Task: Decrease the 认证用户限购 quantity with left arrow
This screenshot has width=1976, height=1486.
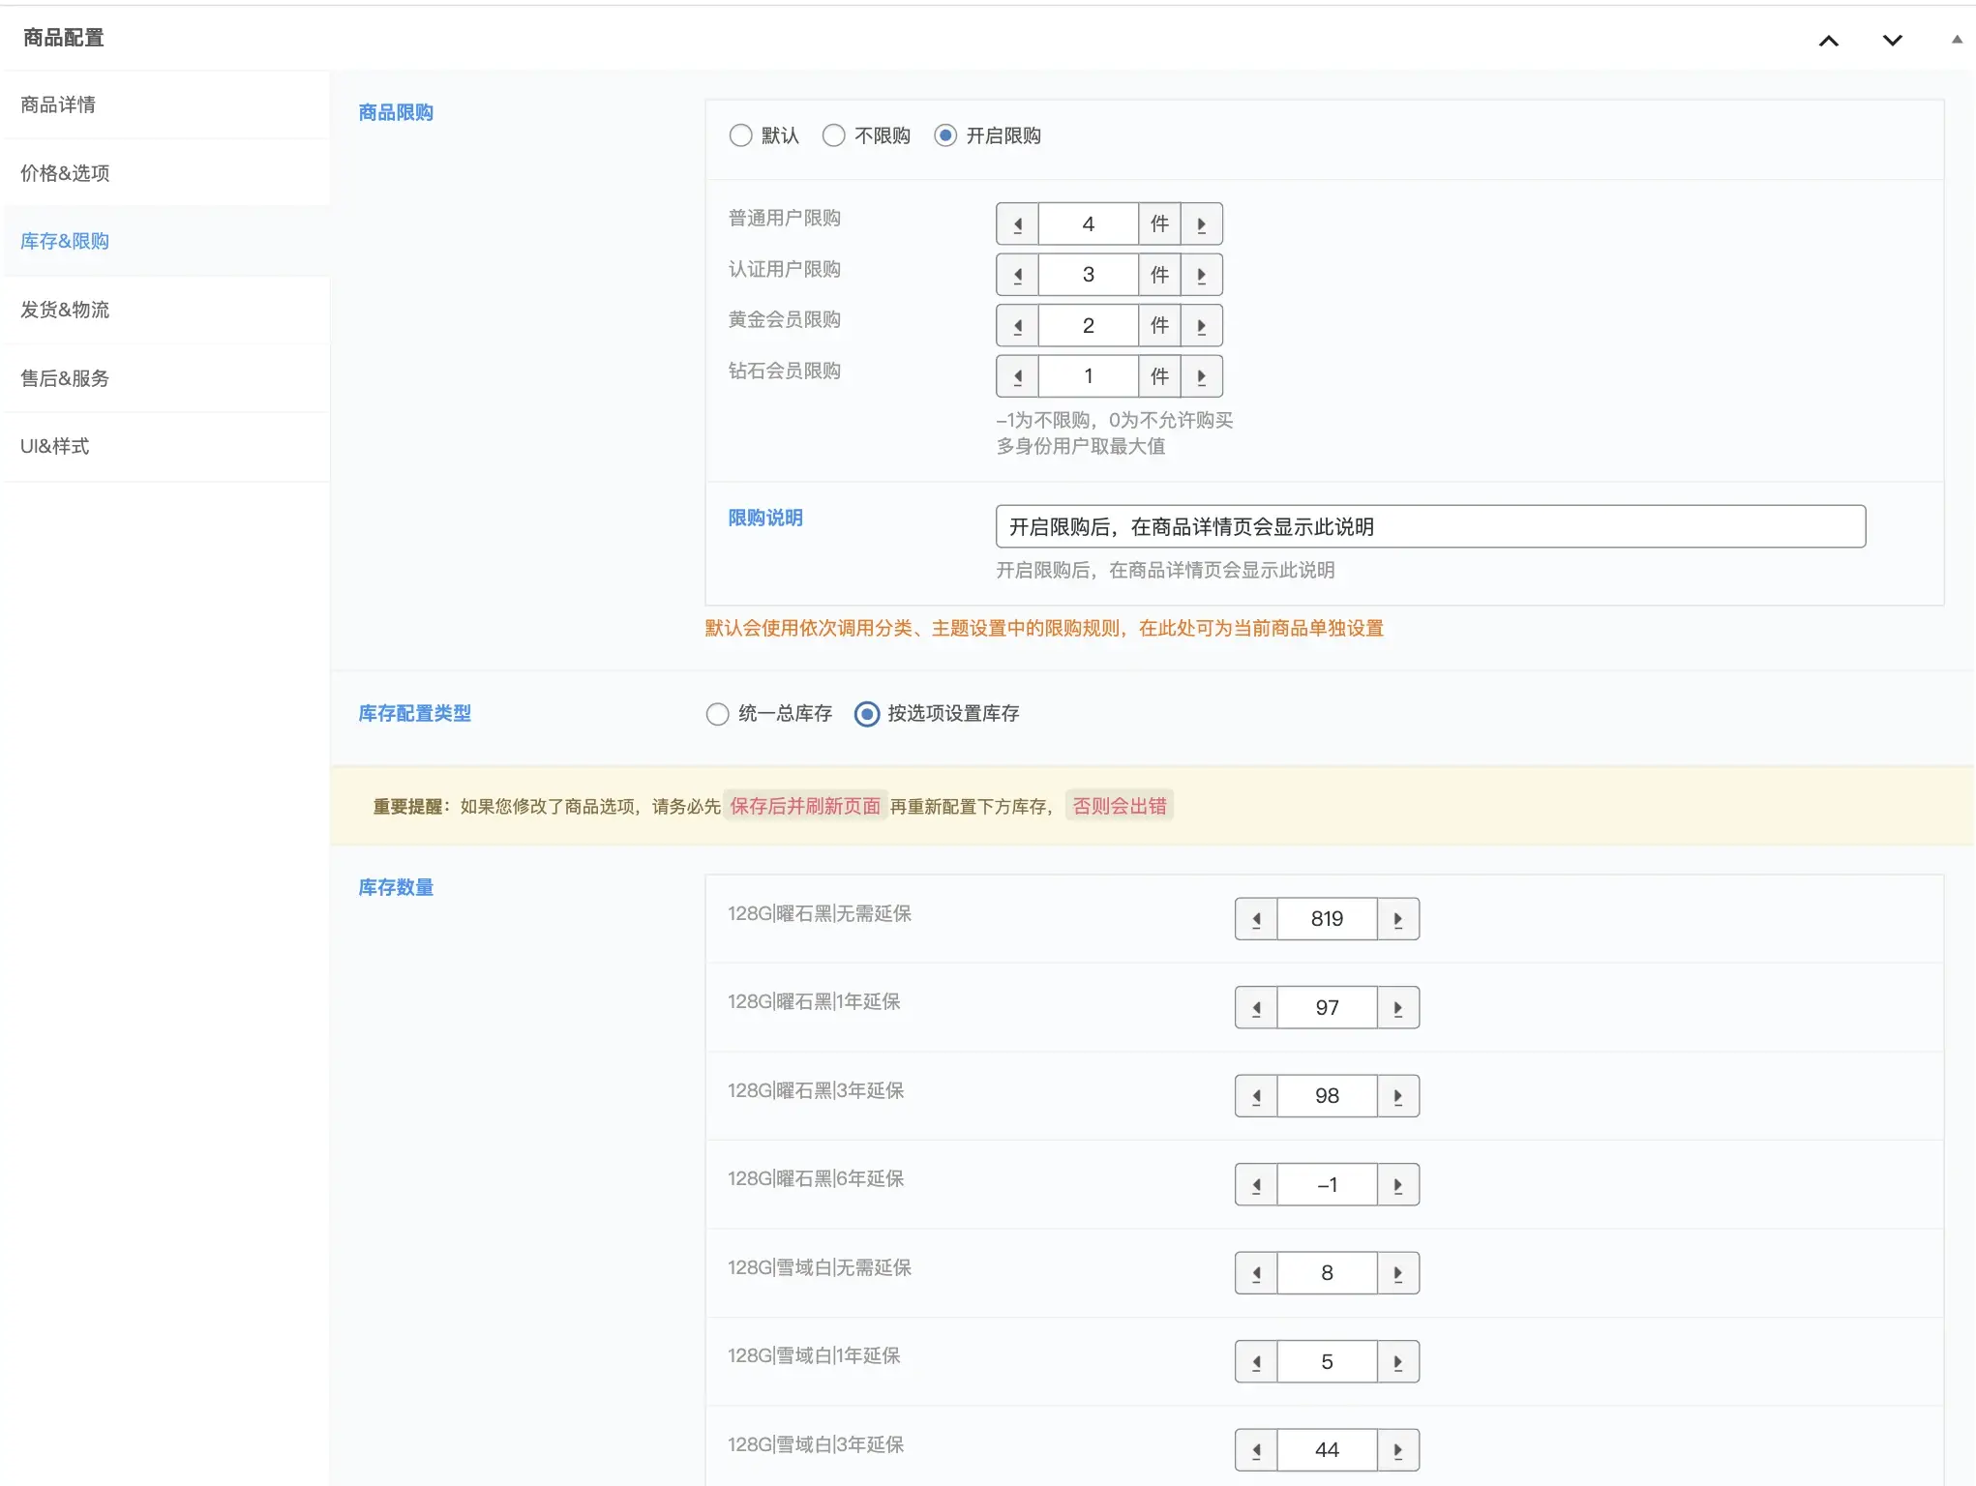Action: click(1017, 275)
